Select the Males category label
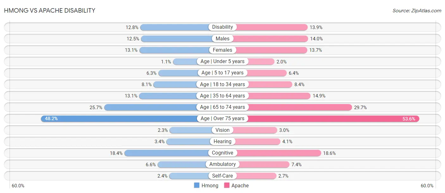Screen dimensions: 445x193 tap(222, 38)
